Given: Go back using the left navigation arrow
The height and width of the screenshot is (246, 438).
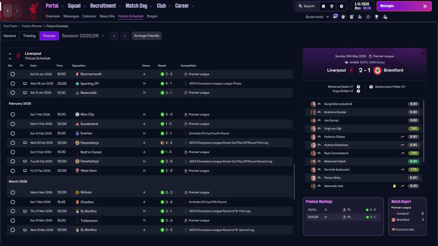Looking at the screenshot, I should coord(8,11).
